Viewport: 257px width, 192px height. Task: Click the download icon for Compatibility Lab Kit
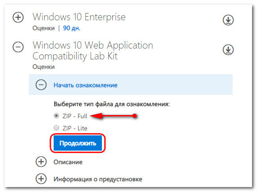pyautogui.click(x=228, y=49)
